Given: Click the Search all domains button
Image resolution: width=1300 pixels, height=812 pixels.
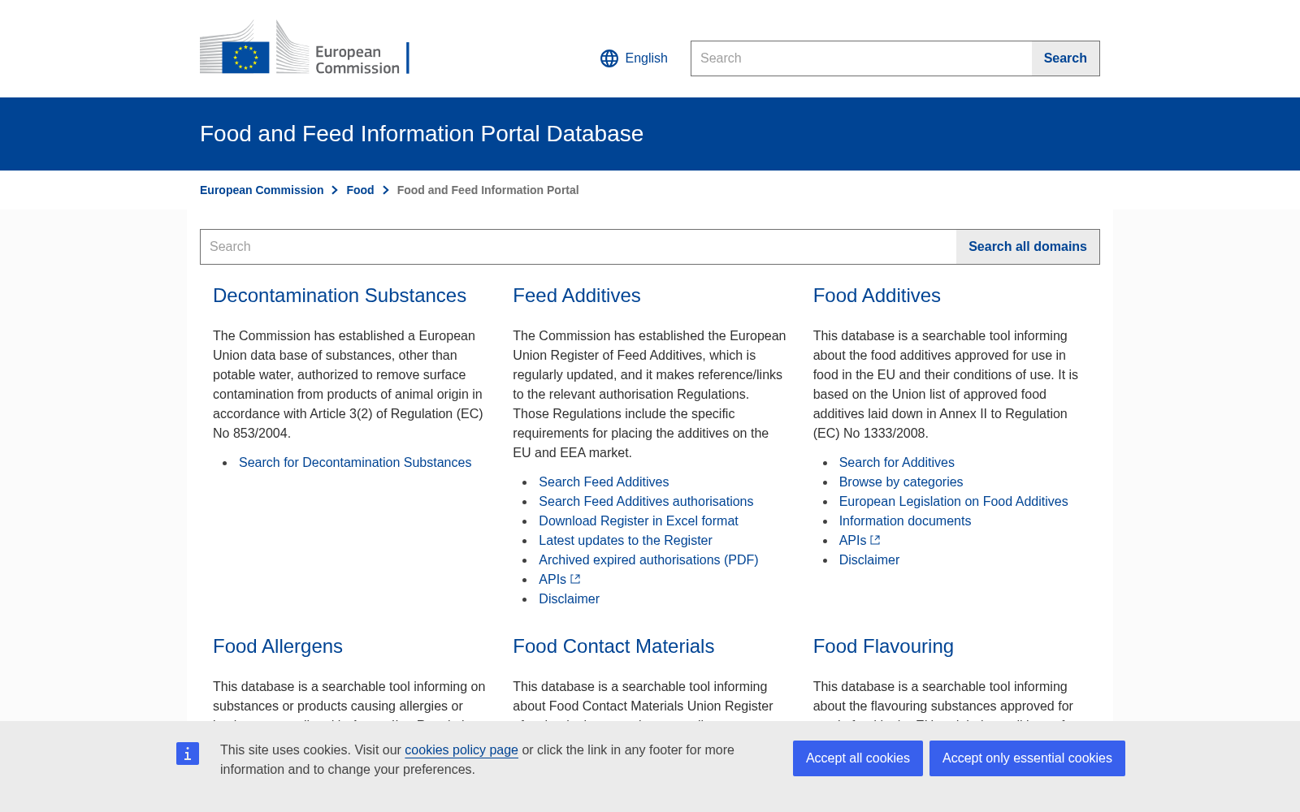Looking at the screenshot, I should (x=1028, y=247).
